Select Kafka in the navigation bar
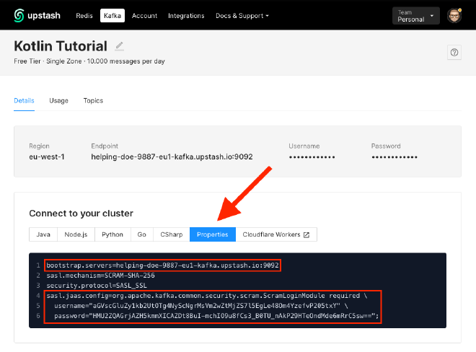 (113, 15)
